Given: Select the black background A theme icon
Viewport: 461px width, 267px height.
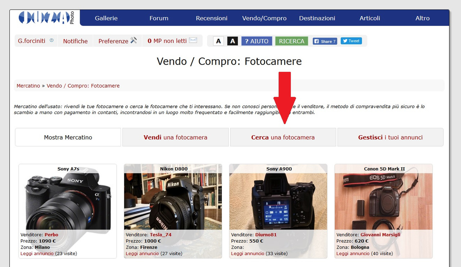Looking at the screenshot, I should (x=233, y=41).
